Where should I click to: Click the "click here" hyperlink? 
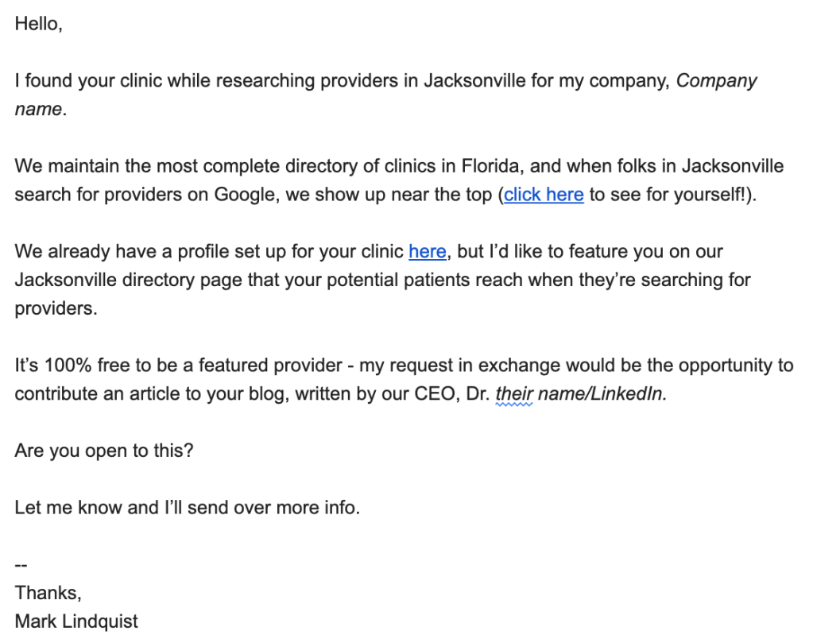544,195
